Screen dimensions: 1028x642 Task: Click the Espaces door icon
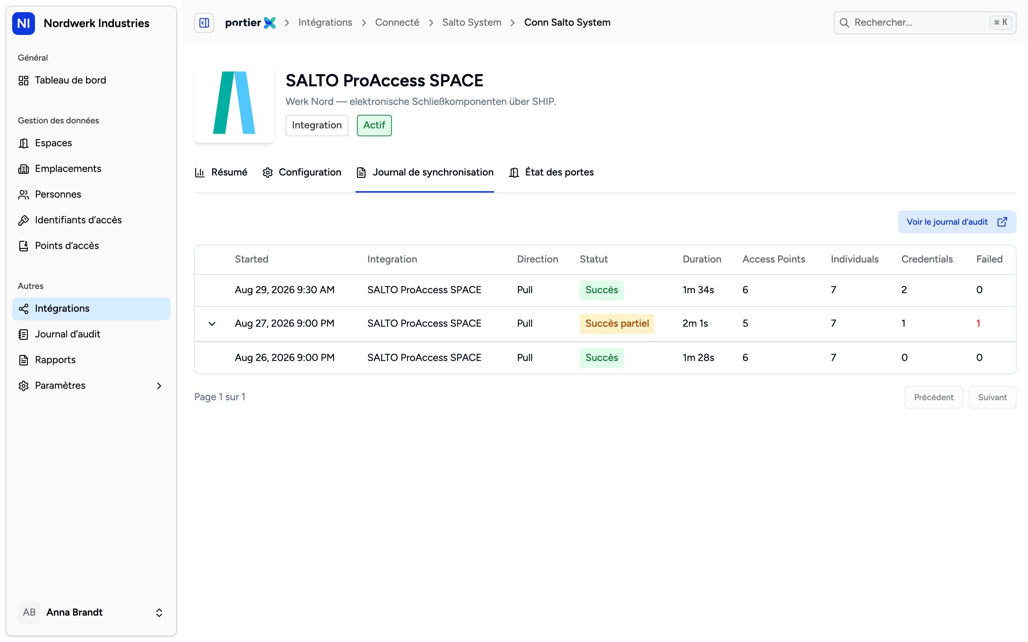[23, 143]
